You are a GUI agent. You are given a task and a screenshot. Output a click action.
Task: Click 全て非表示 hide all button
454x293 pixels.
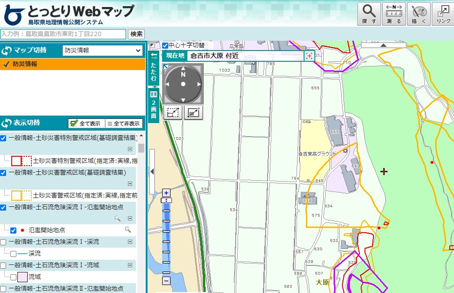pos(124,124)
